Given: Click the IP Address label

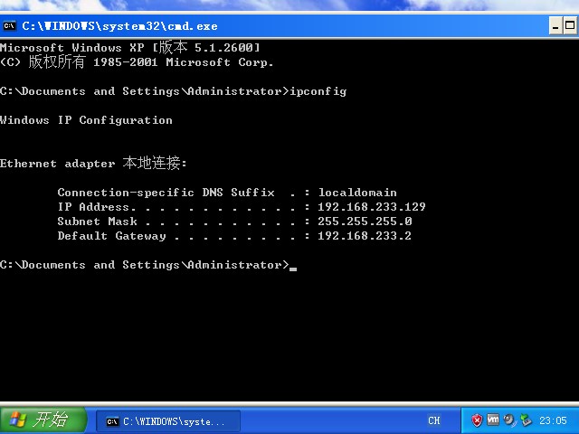Looking at the screenshot, I should [x=93, y=207].
